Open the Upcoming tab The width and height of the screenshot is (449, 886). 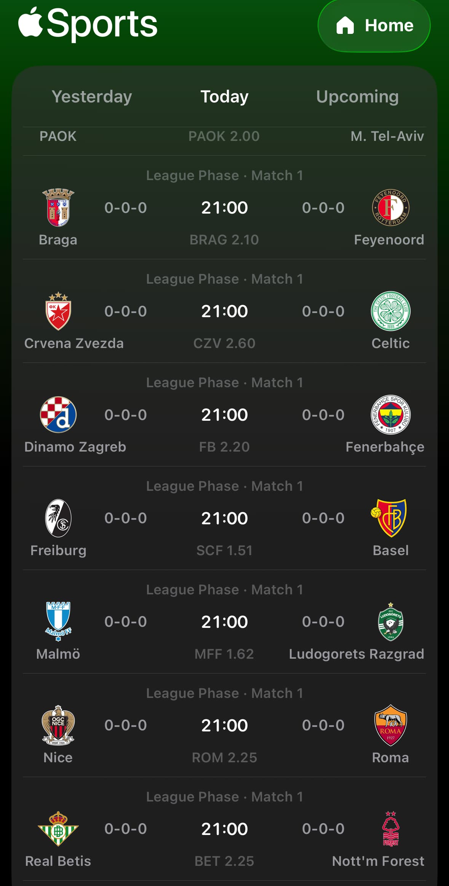tap(357, 97)
